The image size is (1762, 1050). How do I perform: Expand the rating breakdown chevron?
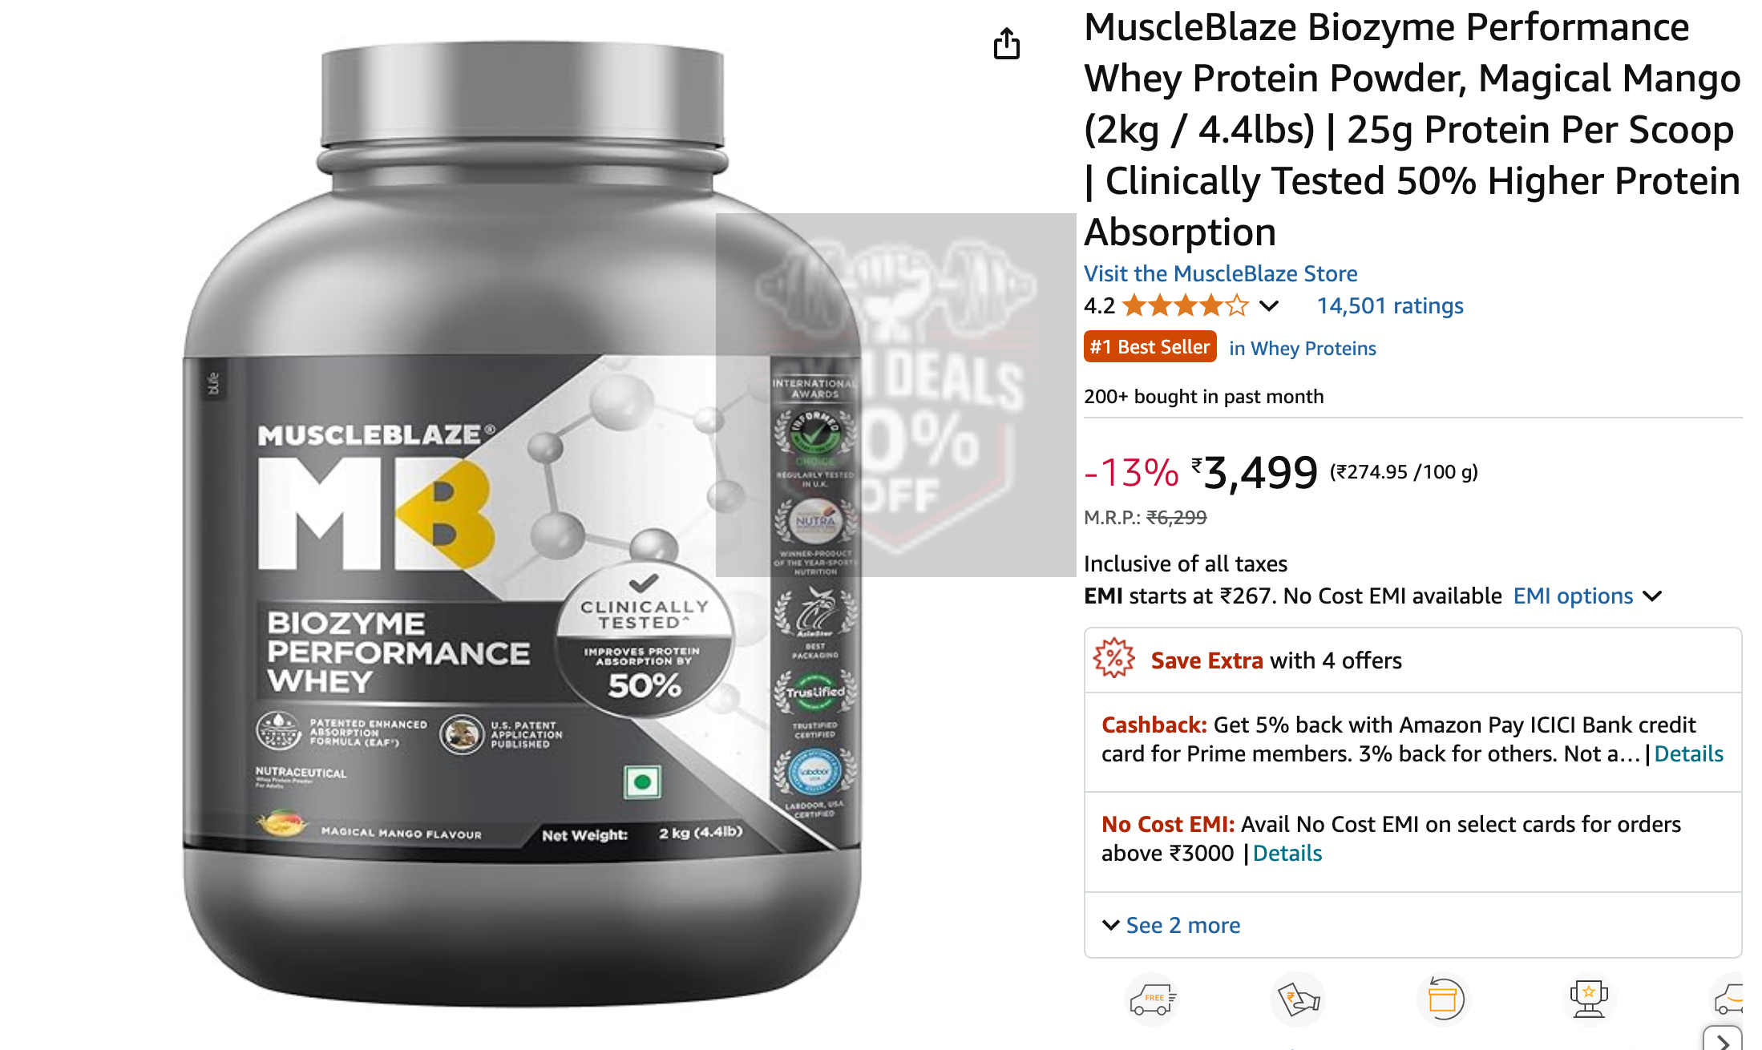pyautogui.click(x=1269, y=306)
